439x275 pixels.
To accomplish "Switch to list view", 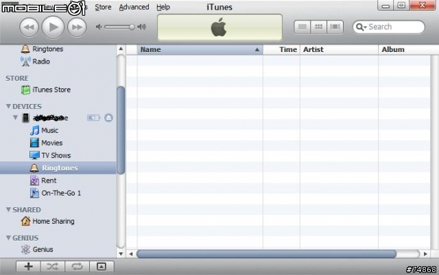I will pos(302,27).
